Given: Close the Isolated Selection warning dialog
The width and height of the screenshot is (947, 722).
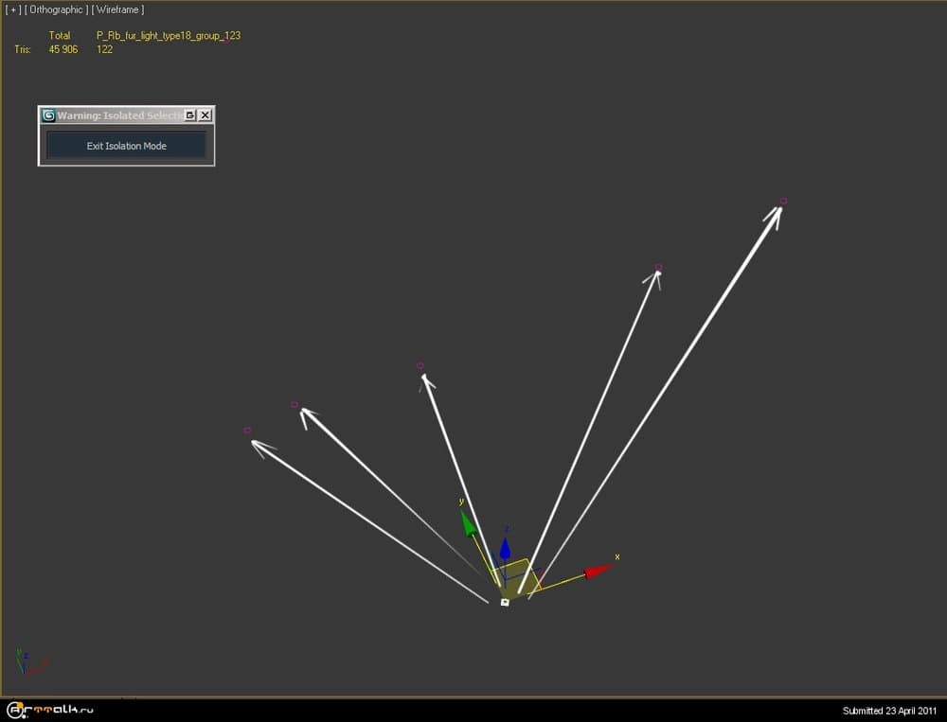Looking at the screenshot, I should [205, 115].
